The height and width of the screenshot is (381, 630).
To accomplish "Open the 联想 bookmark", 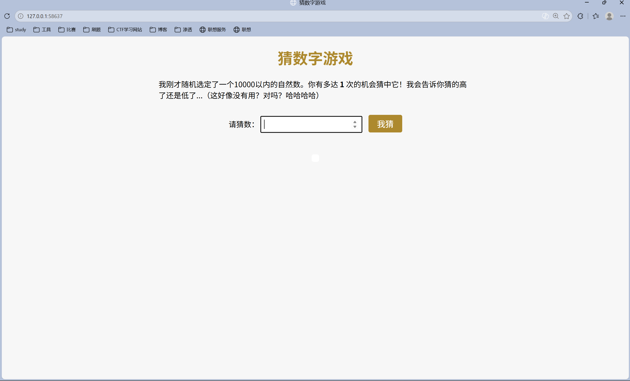I will click(242, 30).
